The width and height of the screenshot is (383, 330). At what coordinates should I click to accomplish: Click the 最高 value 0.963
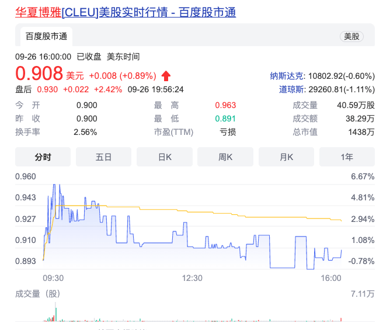point(225,105)
